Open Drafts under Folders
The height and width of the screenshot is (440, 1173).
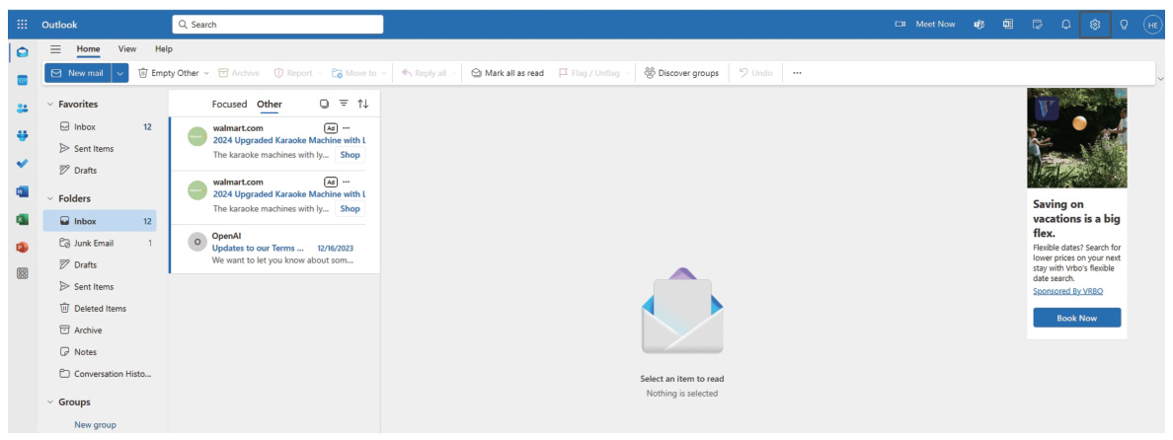[100, 264]
